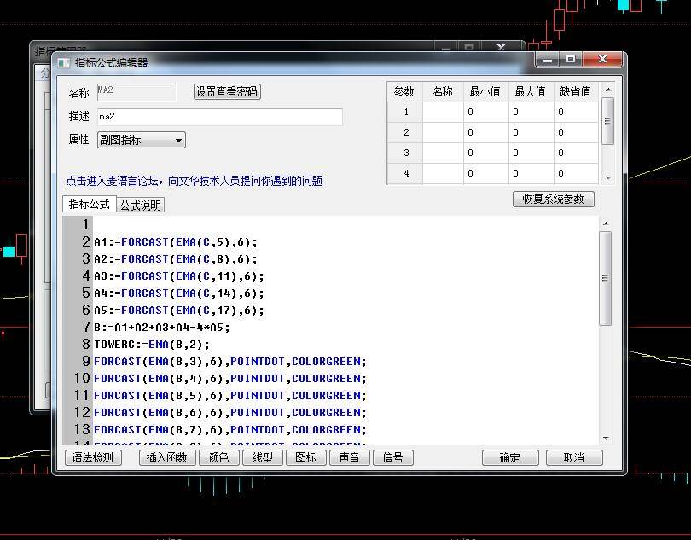Open the 颜色 color picker button

point(219,457)
